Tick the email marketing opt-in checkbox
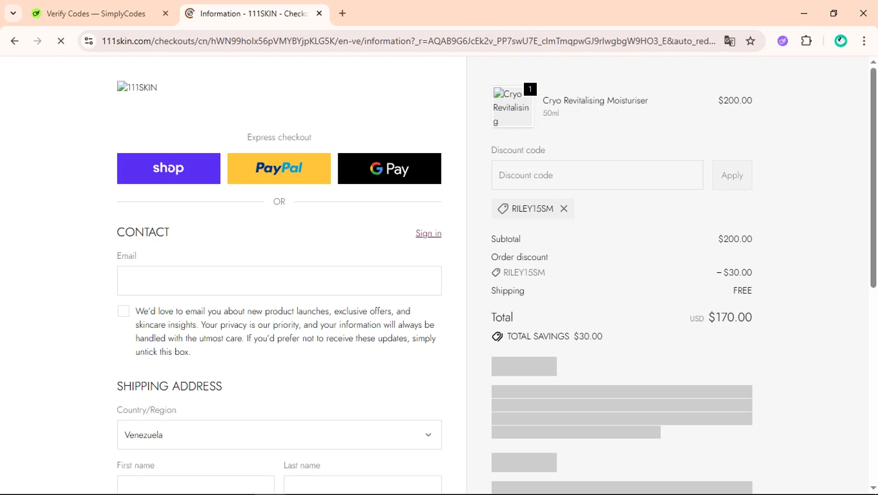Image resolution: width=878 pixels, height=495 pixels. pyautogui.click(x=124, y=311)
